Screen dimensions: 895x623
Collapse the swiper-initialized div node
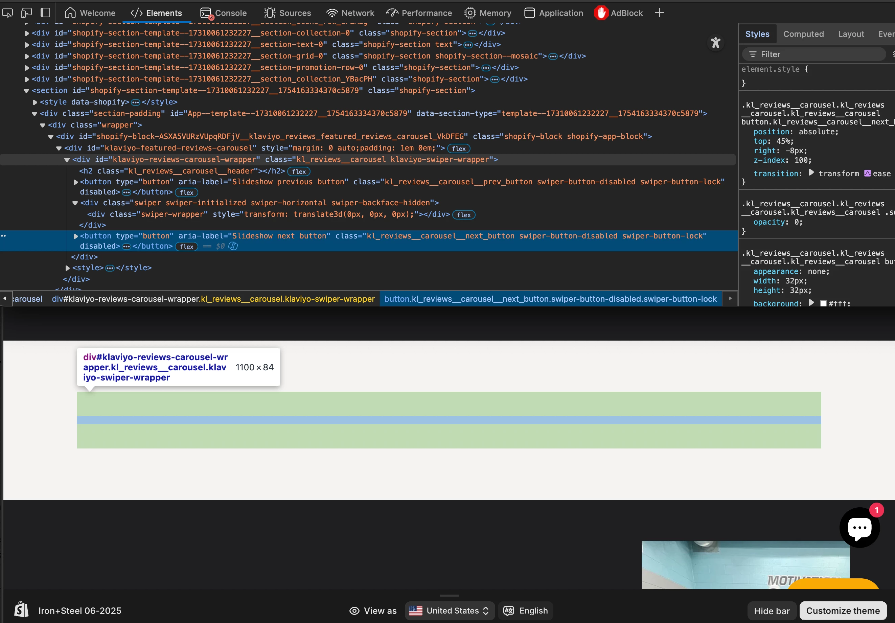[x=75, y=203]
